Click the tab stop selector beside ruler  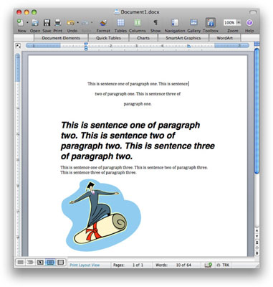18,46
